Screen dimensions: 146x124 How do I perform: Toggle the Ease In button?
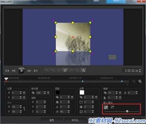pyautogui.click(x=106, y=107)
